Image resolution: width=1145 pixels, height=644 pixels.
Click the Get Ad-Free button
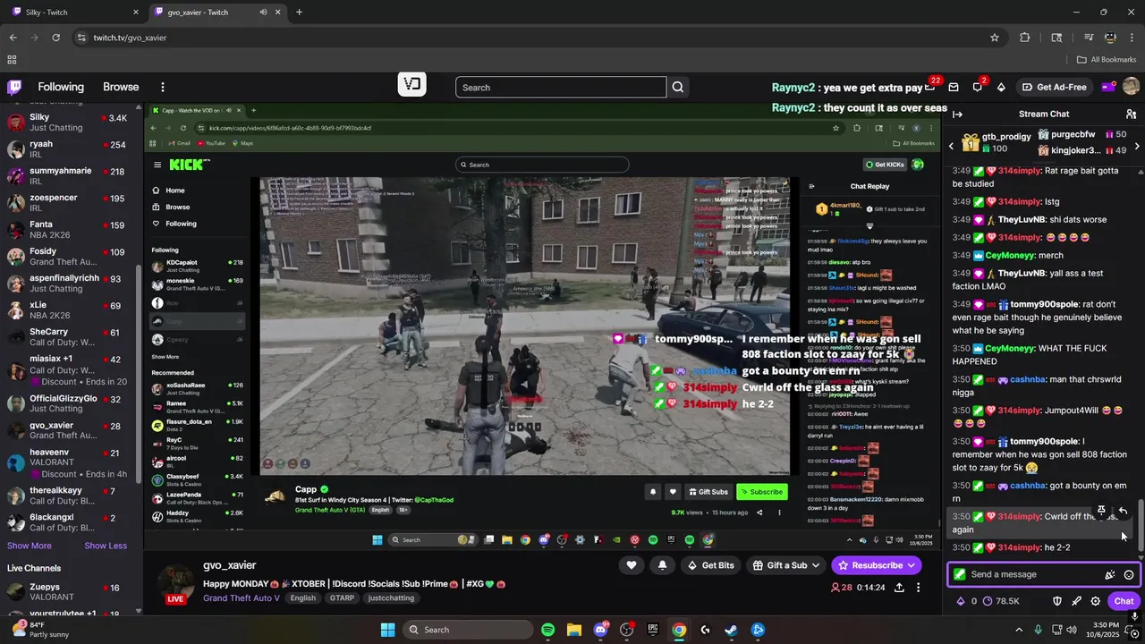click(1054, 87)
